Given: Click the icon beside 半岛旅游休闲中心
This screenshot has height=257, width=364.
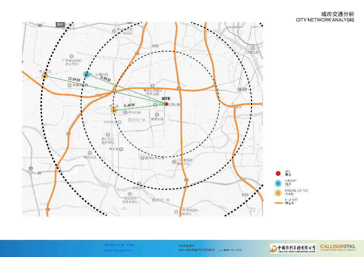Looking at the screenshot, I should pos(174,162).
